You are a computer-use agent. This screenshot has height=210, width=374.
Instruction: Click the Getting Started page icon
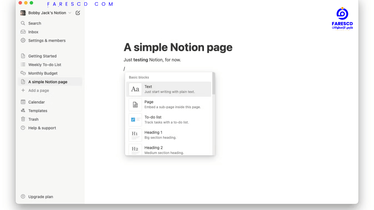click(x=23, y=56)
